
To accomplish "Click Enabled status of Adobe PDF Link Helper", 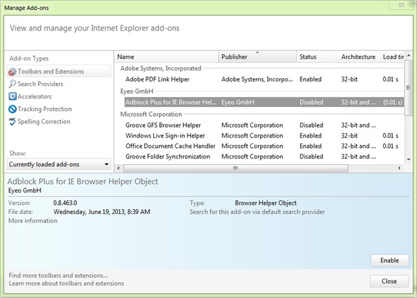I will tap(311, 80).
